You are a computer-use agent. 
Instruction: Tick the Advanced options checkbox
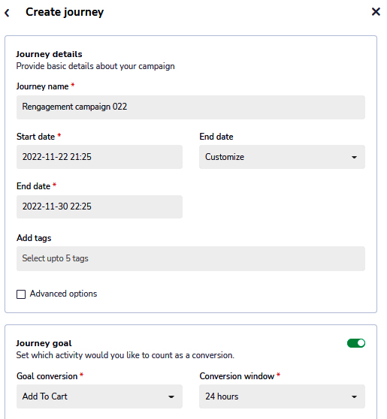tap(21, 294)
